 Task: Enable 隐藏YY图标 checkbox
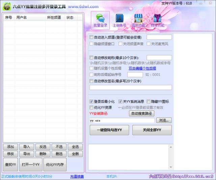[148, 102]
